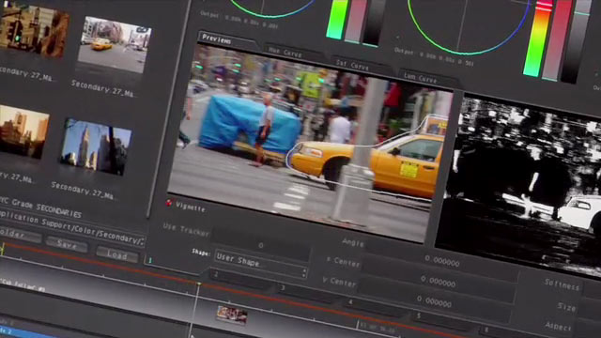Click the Y Center value field
Screen dimensions: 601x338
[x=434, y=301]
